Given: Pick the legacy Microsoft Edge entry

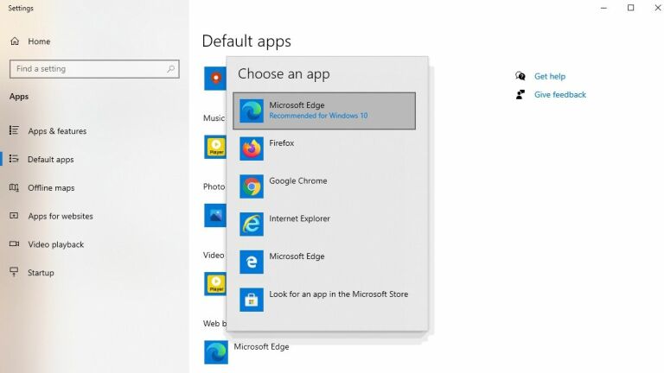Looking at the screenshot, I should tap(324, 262).
